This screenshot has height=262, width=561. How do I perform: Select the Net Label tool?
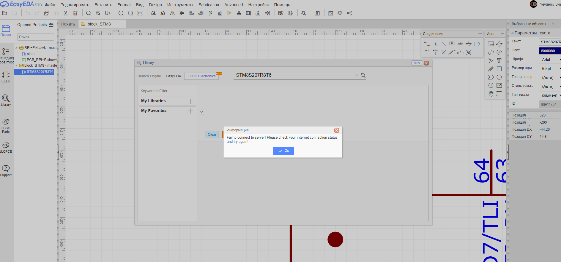click(x=452, y=44)
